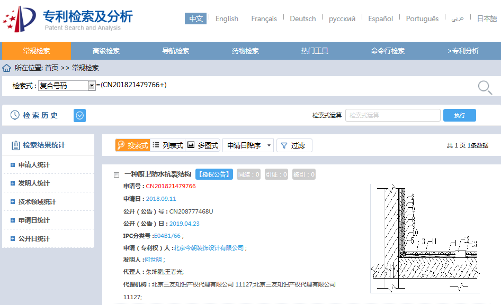Select the 搜索式 view mode
Viewport: 501px width, 305px height.
point(132,145)
